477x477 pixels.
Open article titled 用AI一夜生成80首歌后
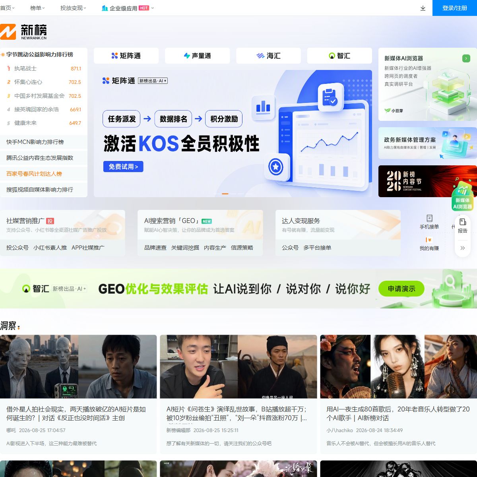tap(398, 413)
